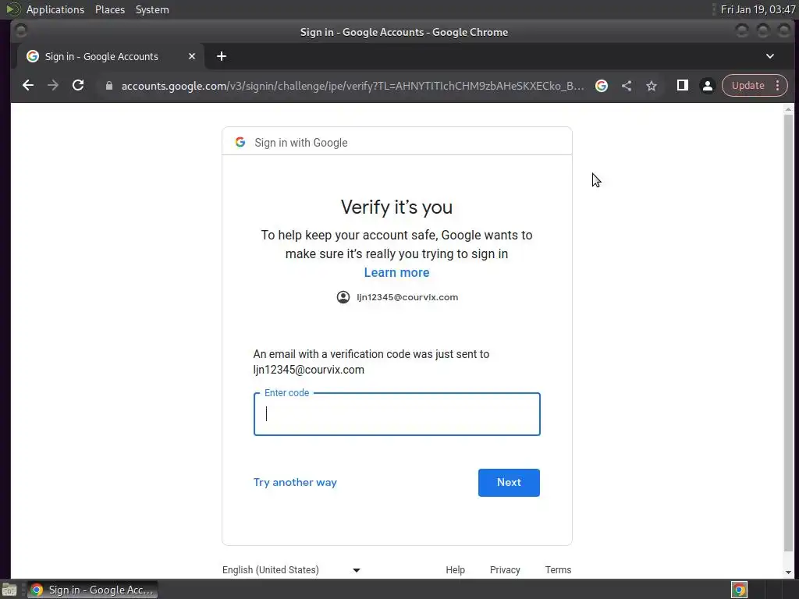Open the Google icon in the address bar
Image resolution: width=799 pixels, height=599 pixels.
tap(602, 86)
